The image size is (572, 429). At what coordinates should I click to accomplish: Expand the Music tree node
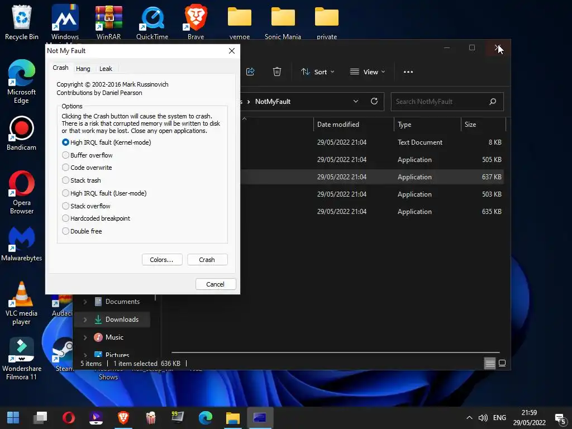pos(85,337)
